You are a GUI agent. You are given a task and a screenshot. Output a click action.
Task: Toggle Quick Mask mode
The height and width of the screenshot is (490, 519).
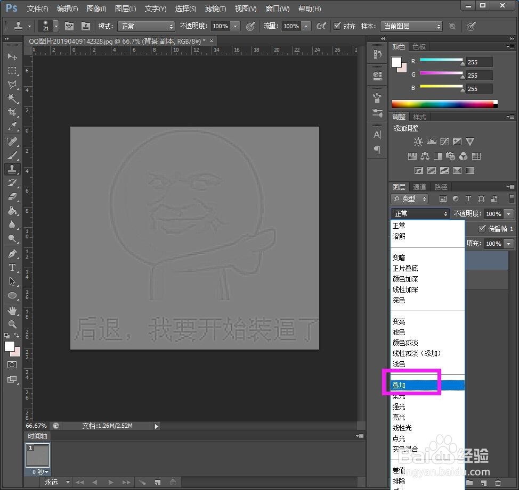click(x=12, y=365)
